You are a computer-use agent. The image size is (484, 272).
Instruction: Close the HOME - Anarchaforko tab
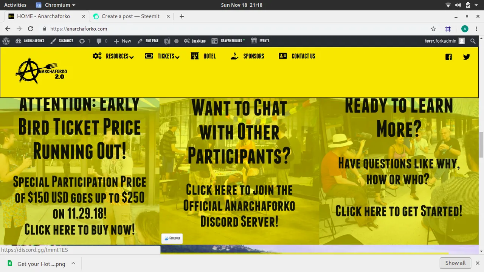tap(83, 16)
